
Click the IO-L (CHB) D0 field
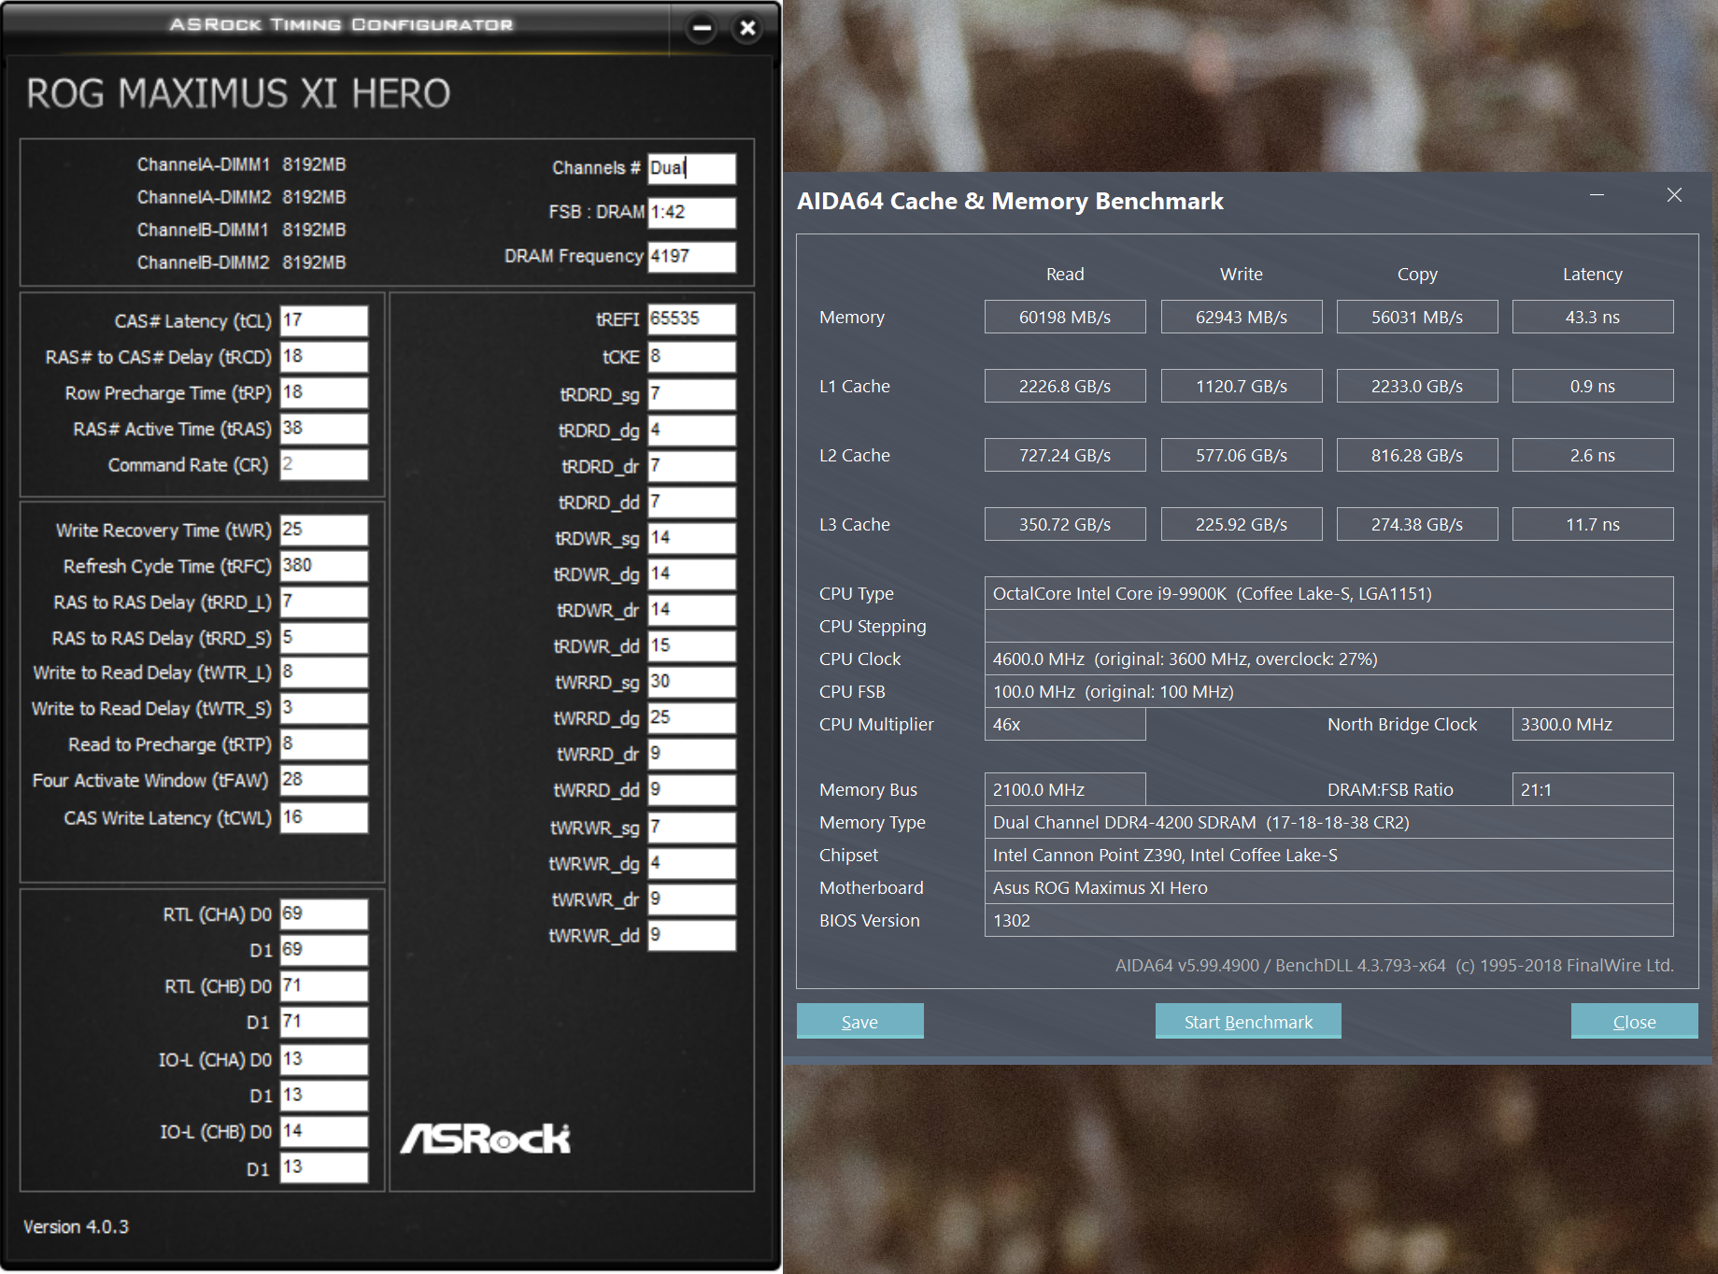(x=324, y=1132)
